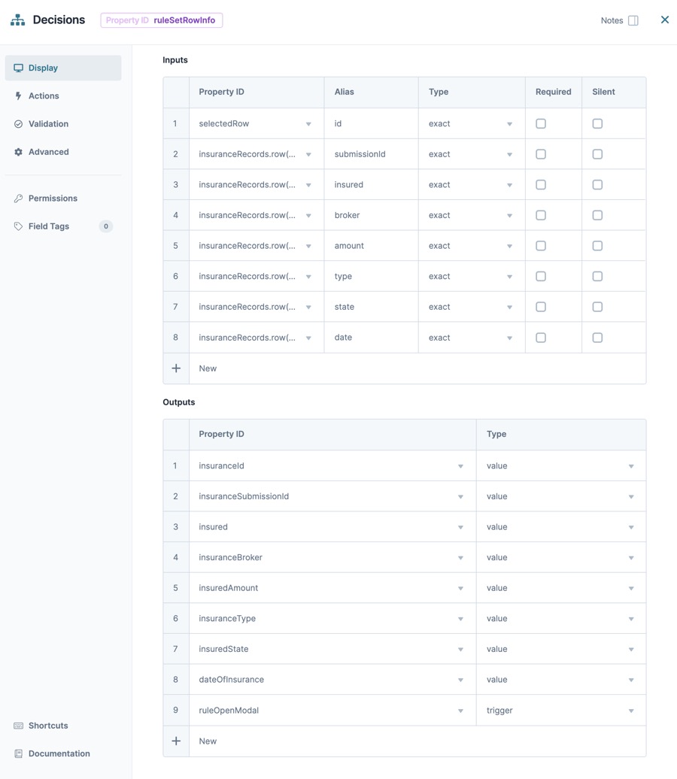Click the plus icon in Outputs table
The width and height of the screenshot is (677, 779).
tap(176, 741)
